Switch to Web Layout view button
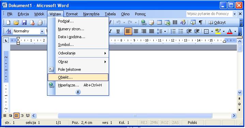Viewport: 245px width, 128px height. click(11, 116)
